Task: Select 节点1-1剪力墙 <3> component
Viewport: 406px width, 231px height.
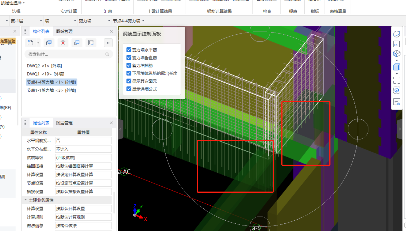Action: [x=51, y=90]
